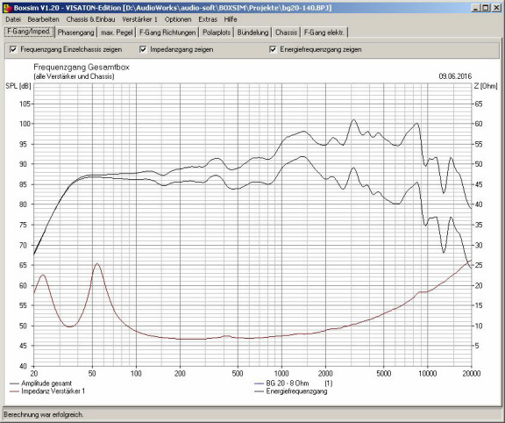Open the Verstärker 1 menu
Image resolution: width=505 pixels, height=423 pixels.
pos(139,19)
